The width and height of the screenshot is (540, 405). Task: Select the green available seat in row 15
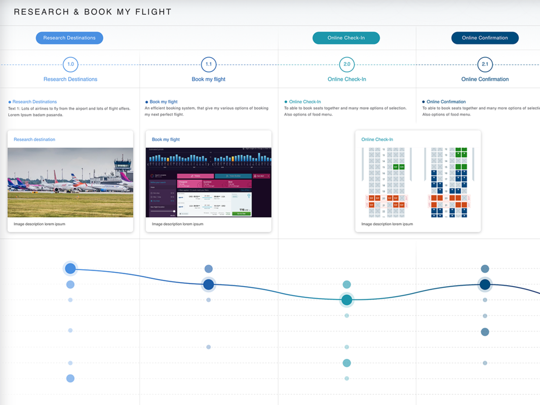pyautogui.click(x=395, y=167)
